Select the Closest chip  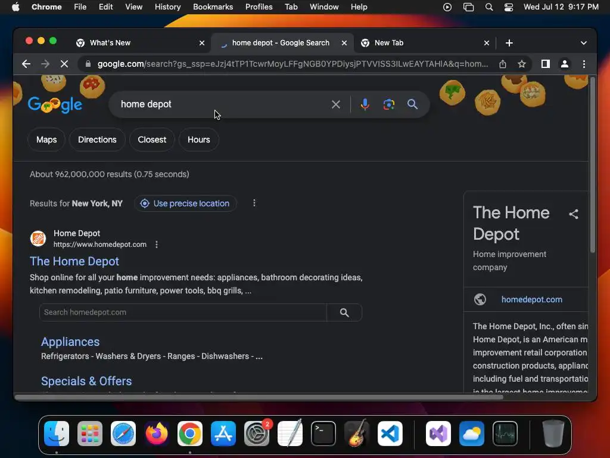(152, 140)
